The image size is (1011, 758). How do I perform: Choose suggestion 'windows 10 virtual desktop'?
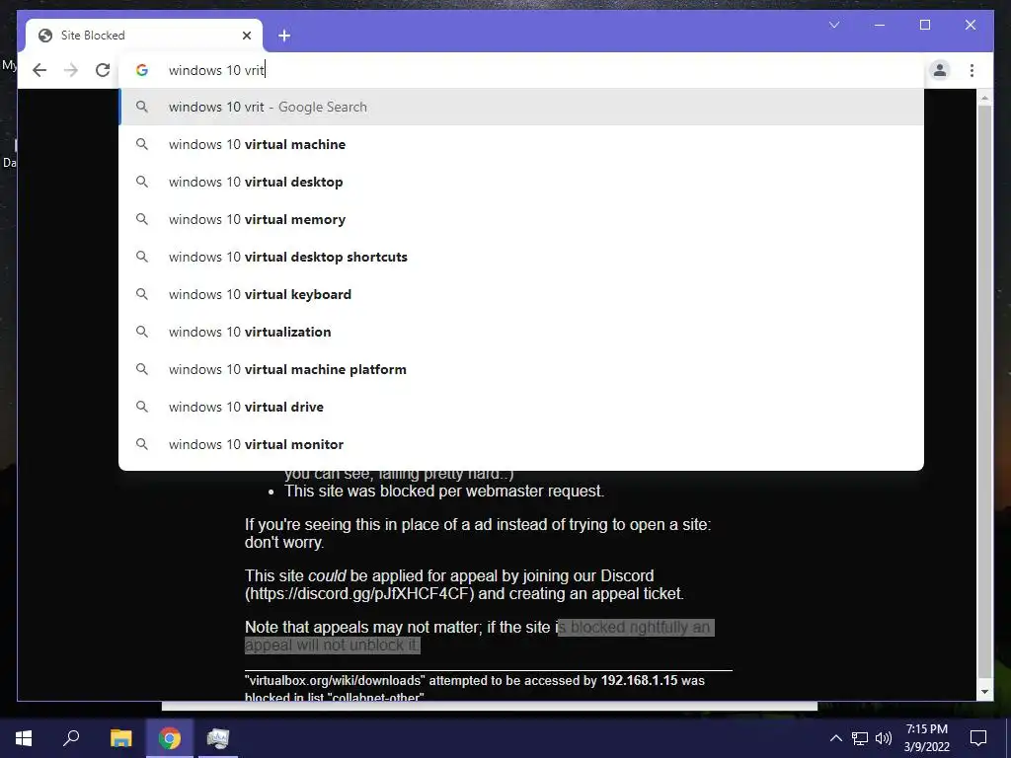pyautogui.click(x=521, y=182)
